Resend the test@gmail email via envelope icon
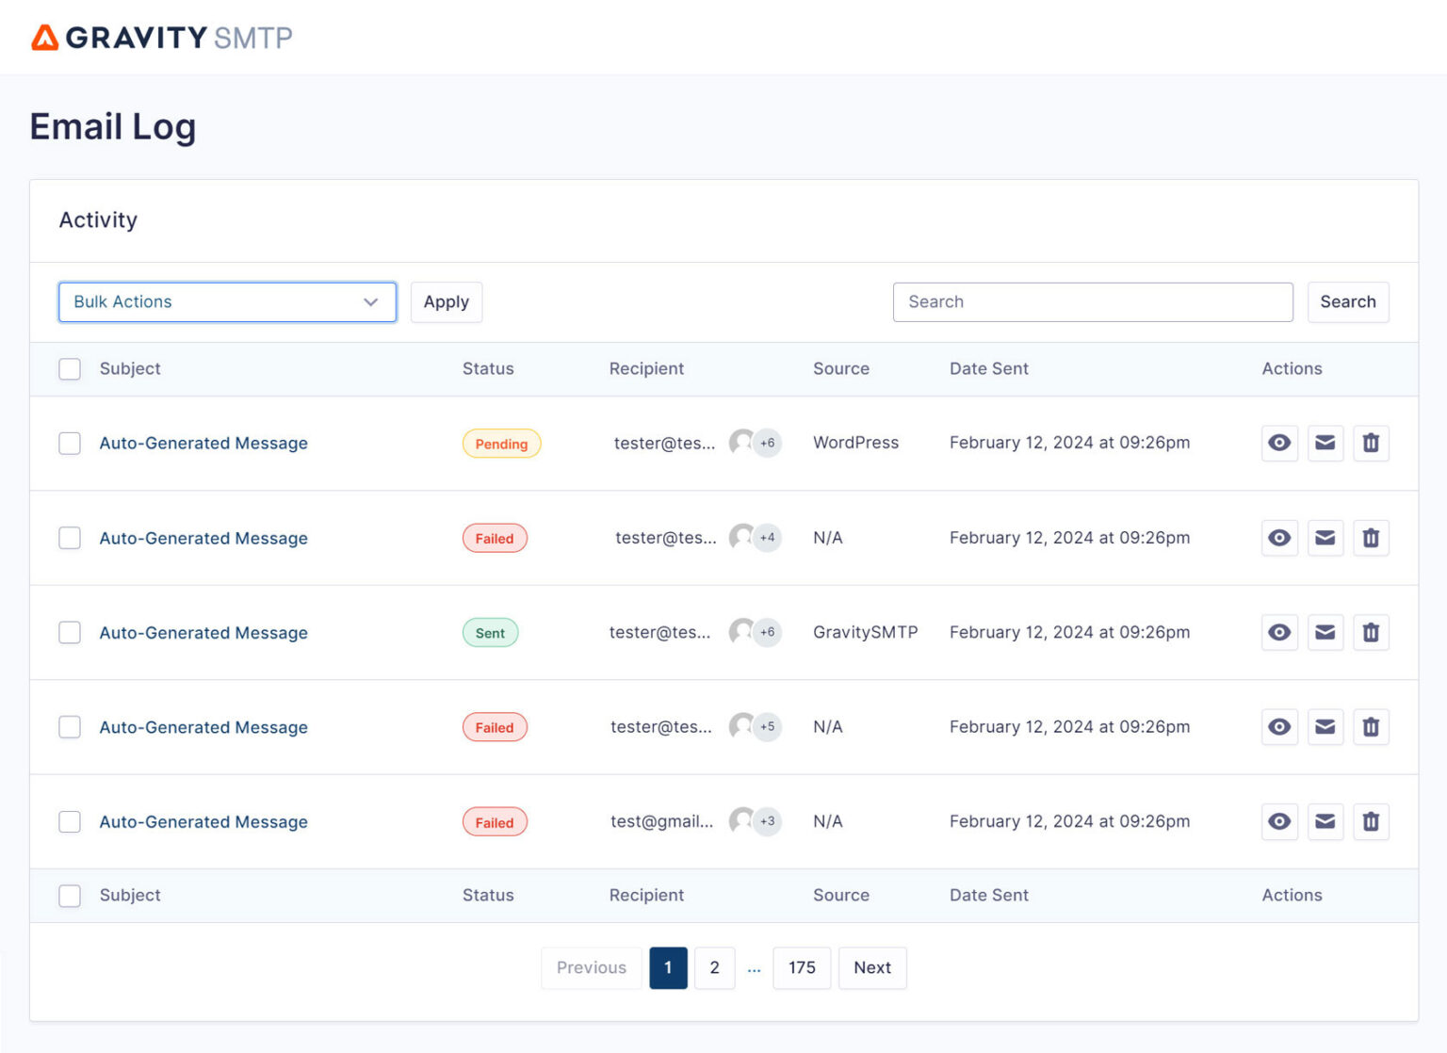This screenshot has height=1053, width=1447. [x=1325, y=821]
